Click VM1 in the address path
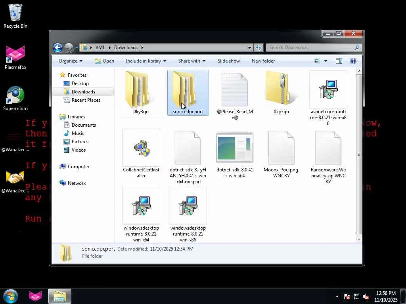The height and width of the screenshot is (304, 406). (100, 47)
